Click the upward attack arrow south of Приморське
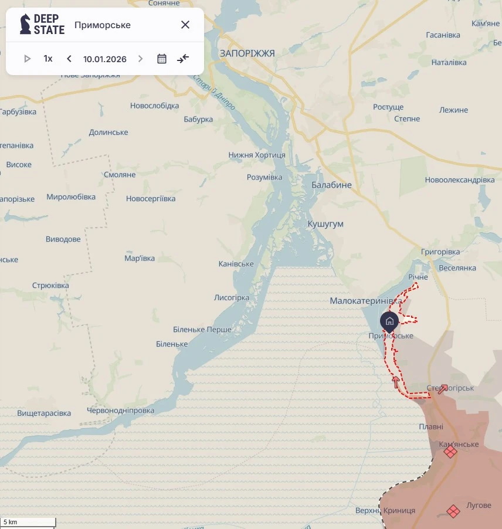This screenshot has width=502, height=529. click(x=396, y=382)
